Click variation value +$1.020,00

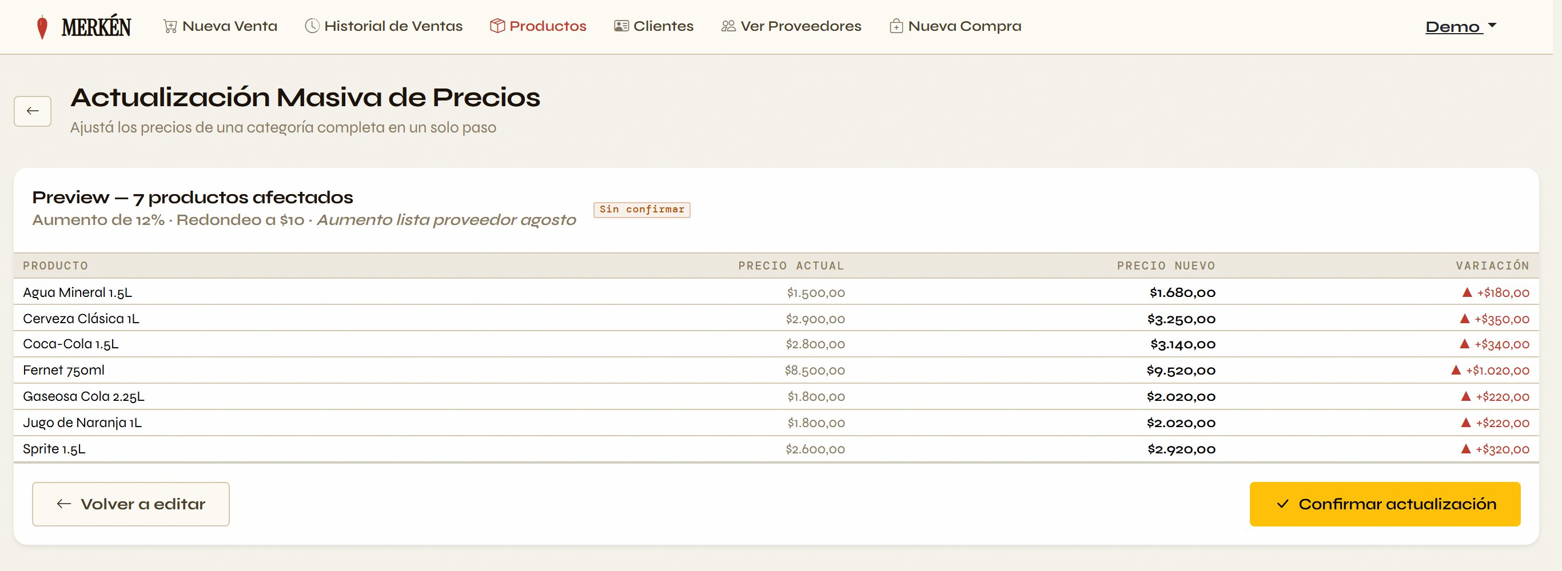pyautogui.click(x=1498, y=371)
